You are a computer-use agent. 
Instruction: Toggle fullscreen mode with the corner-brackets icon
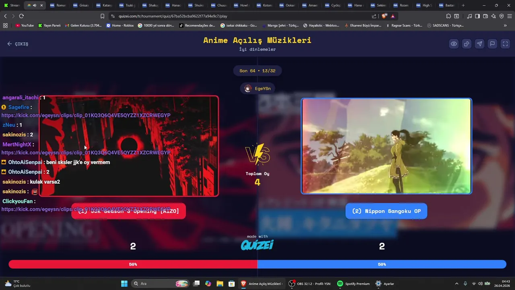coord(505,44)
